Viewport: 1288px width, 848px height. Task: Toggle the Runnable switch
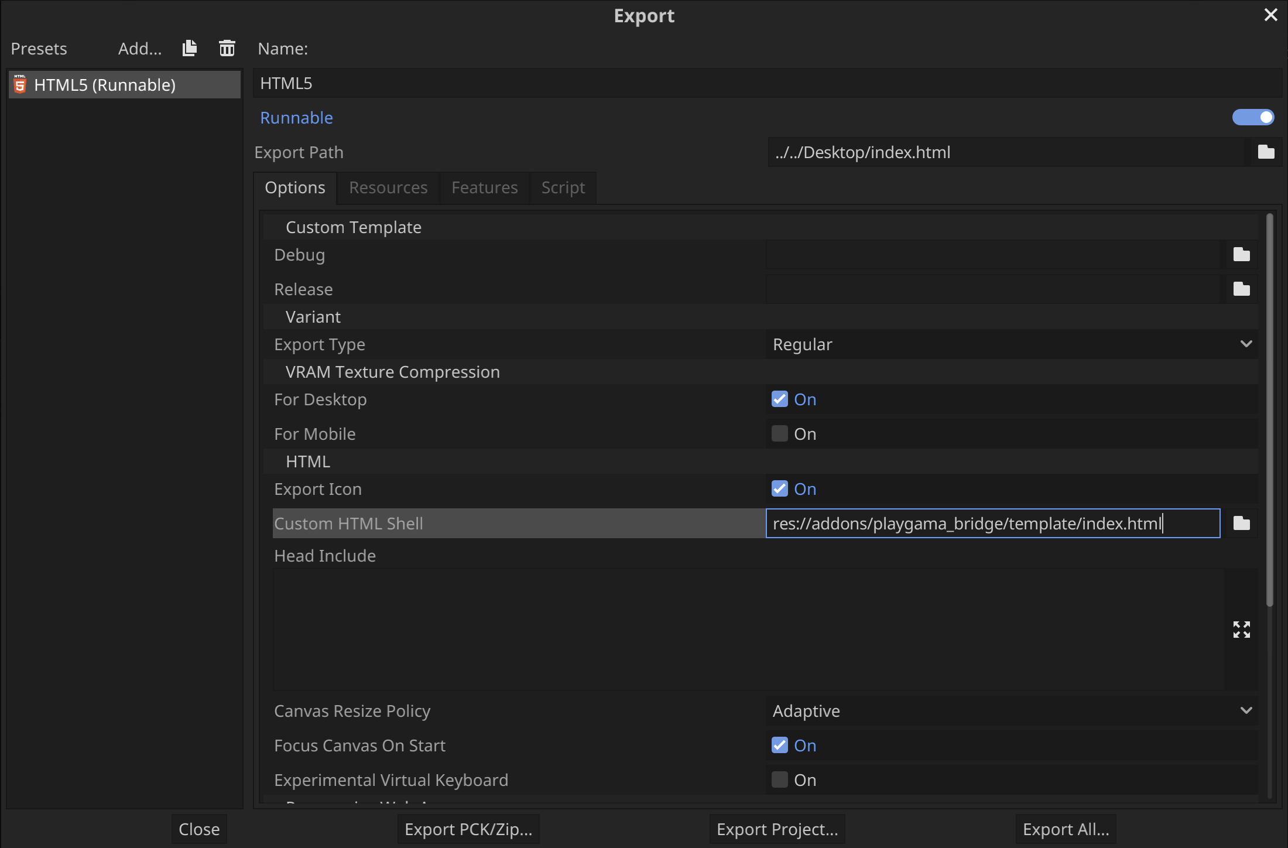(1253, 118)
